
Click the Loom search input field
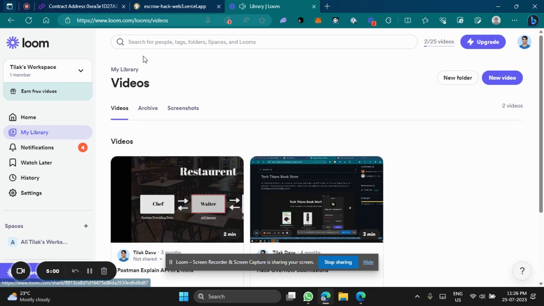[264, 42]
